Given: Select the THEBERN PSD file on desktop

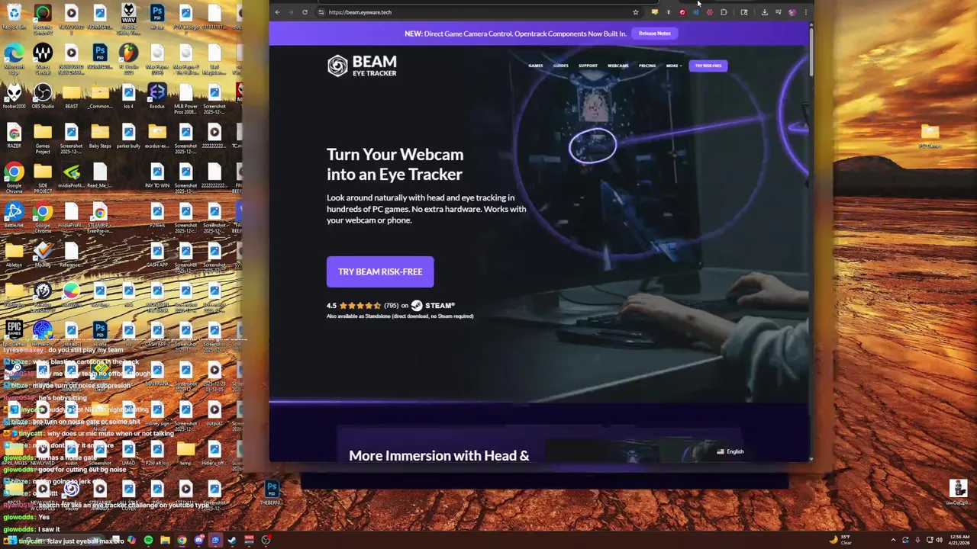Looking at the screenshot, I should [271, 493].
